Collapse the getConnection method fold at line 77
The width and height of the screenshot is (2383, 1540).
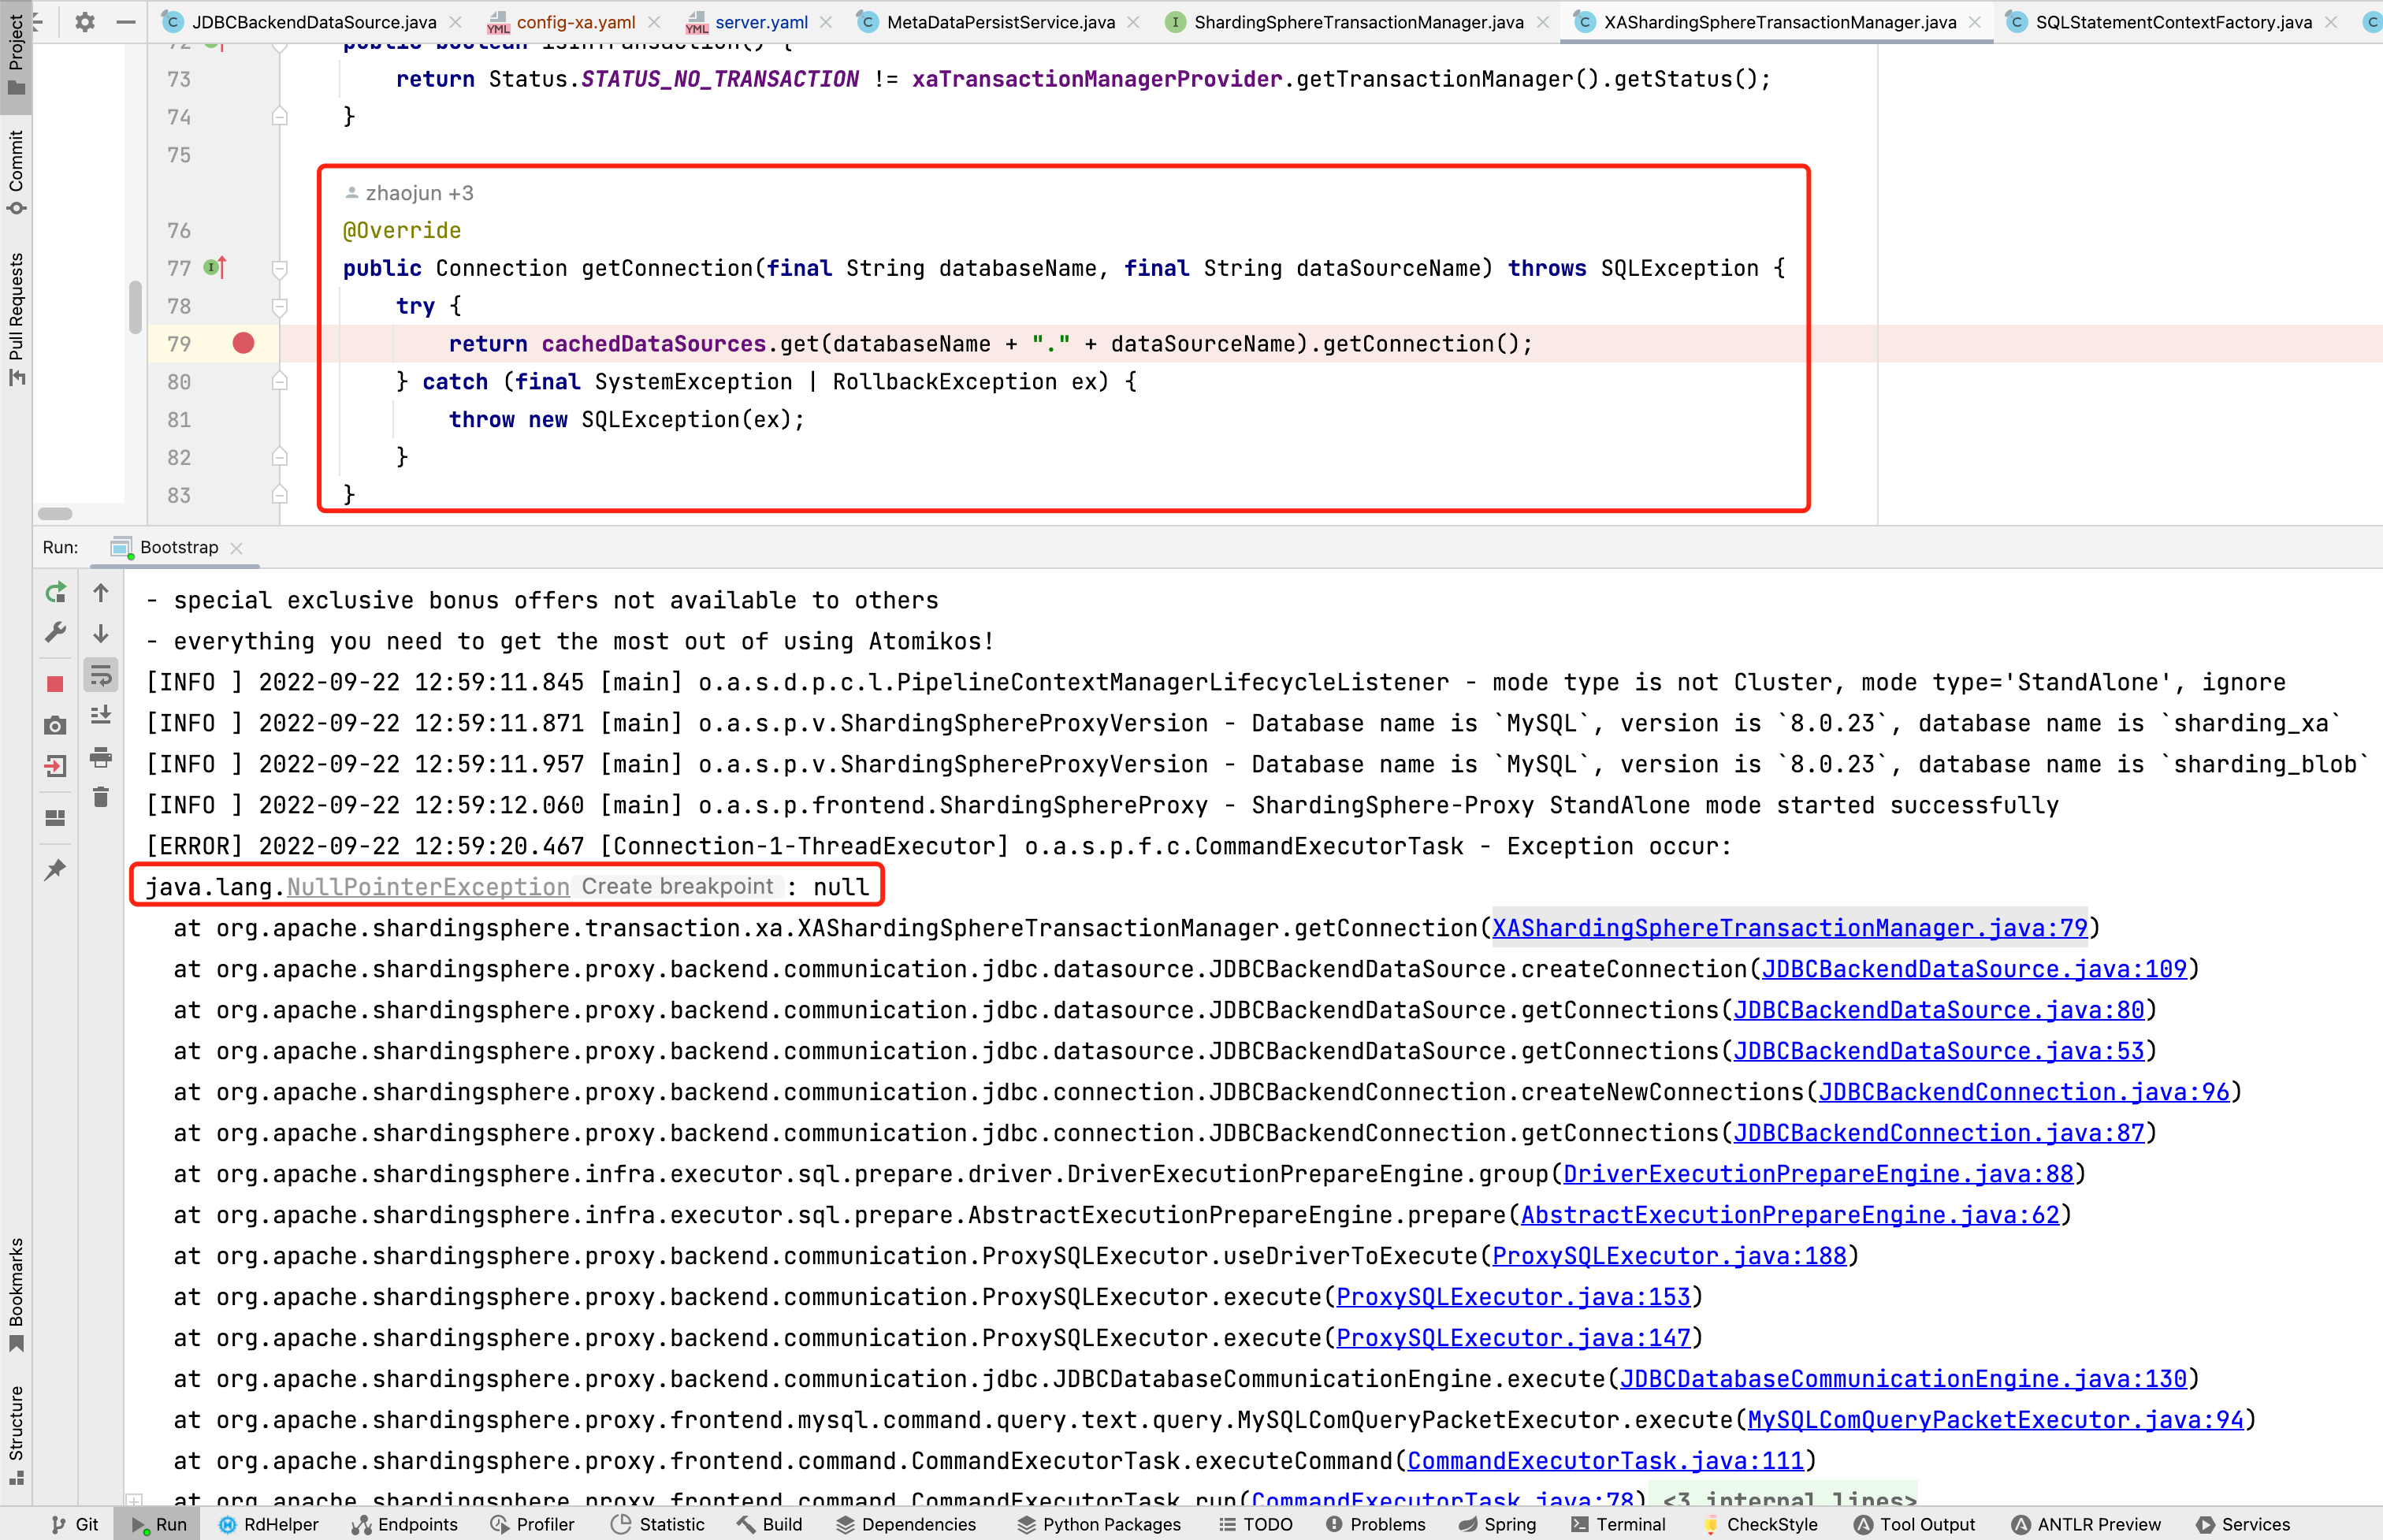(281, 269)
